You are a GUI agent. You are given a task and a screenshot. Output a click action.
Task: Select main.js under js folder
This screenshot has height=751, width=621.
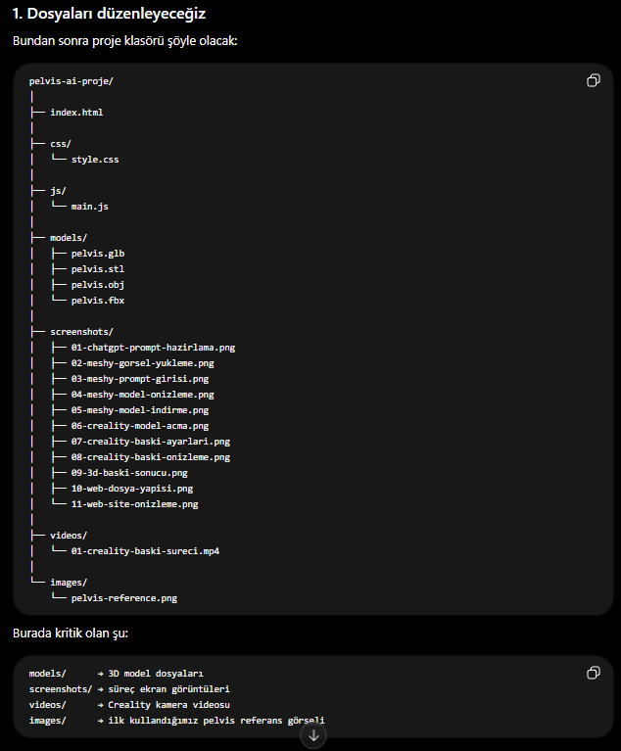(x=89, y=207)
